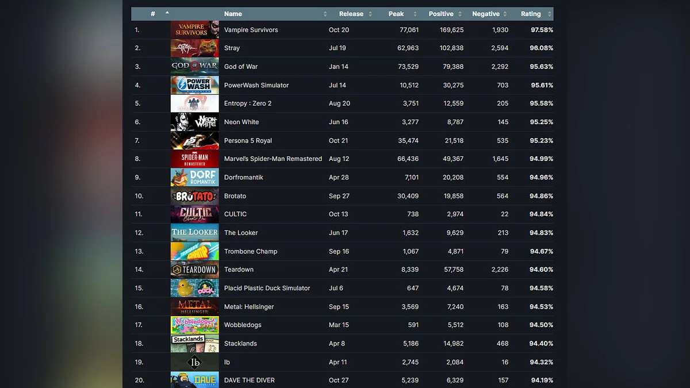690x388 pixels.
Task: Select Spider-Man Remastered's 66,436 peak value
Action: (x=408, y=159)
